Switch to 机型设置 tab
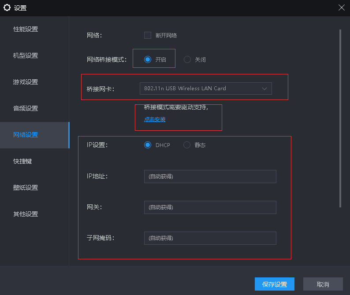350x295 pixels. (x=26, y=55)
